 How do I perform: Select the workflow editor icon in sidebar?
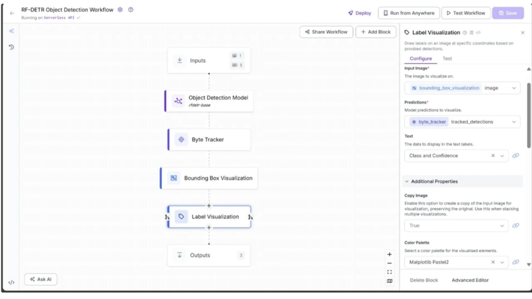click(x=11, y=31)
